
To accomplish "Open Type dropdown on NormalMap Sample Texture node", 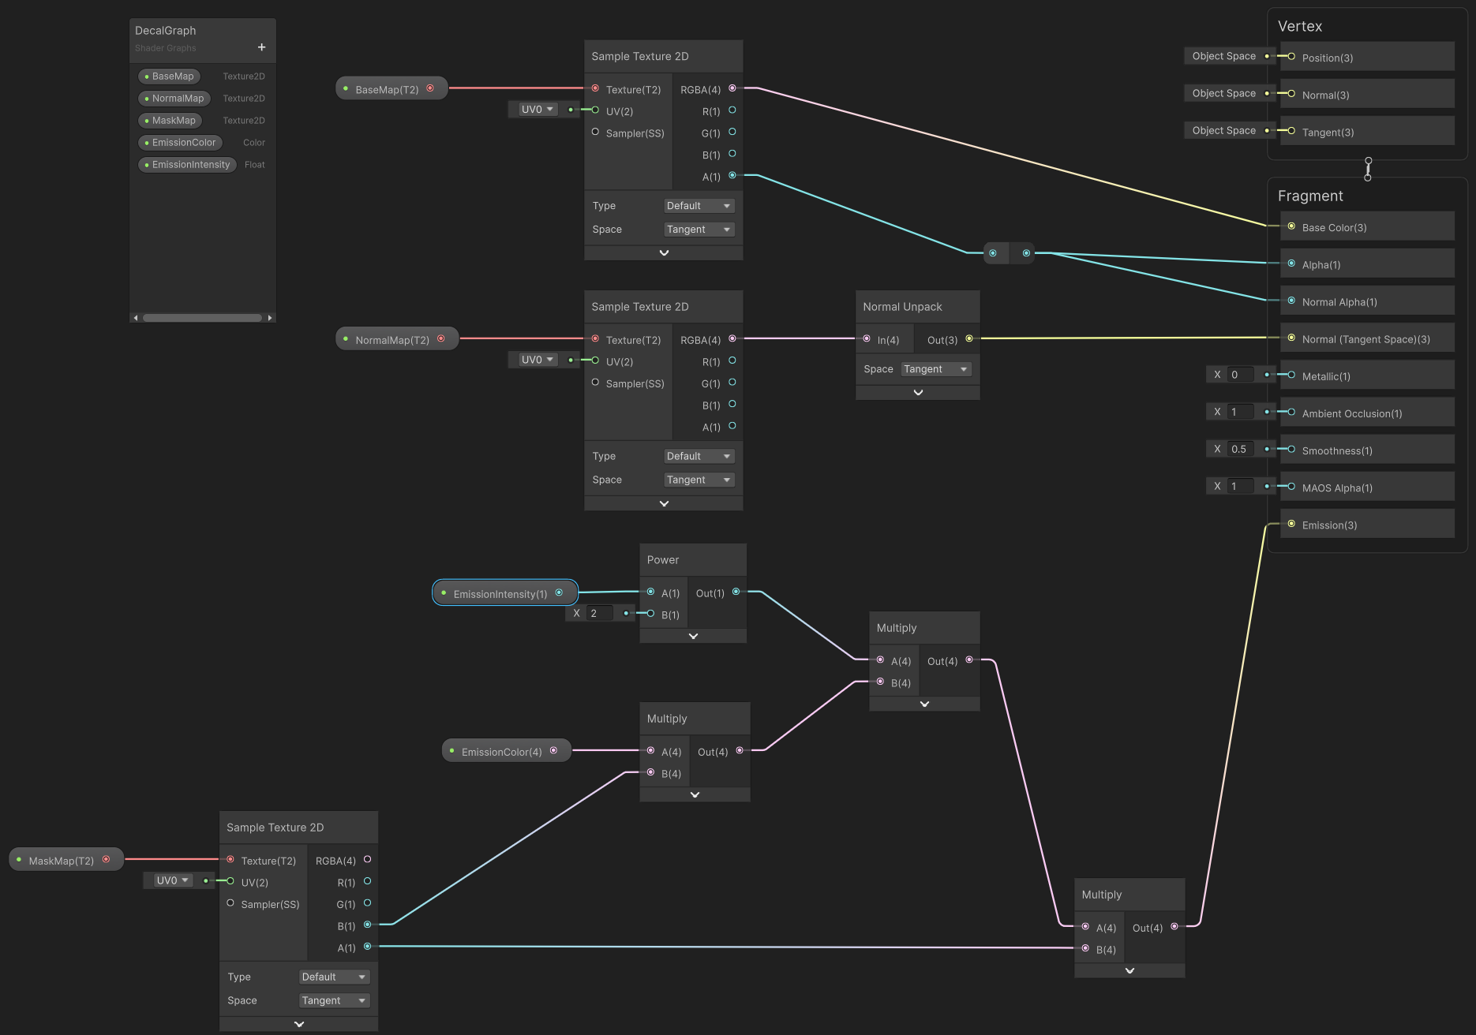I will (x=699, y=456).
